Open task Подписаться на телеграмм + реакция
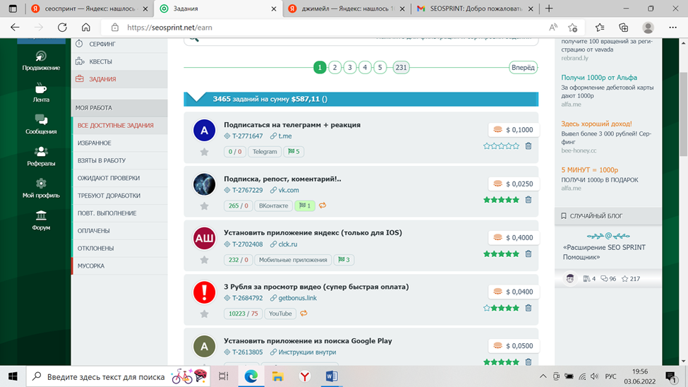Image resolution: width=688 pixels, height=387 pixels. 292,125
